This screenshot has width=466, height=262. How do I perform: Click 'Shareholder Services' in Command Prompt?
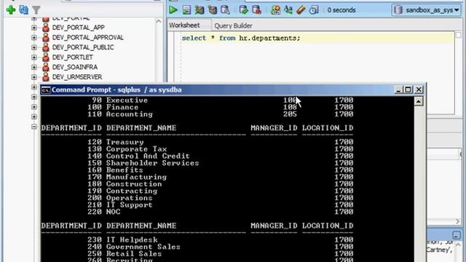coord(152,163)
